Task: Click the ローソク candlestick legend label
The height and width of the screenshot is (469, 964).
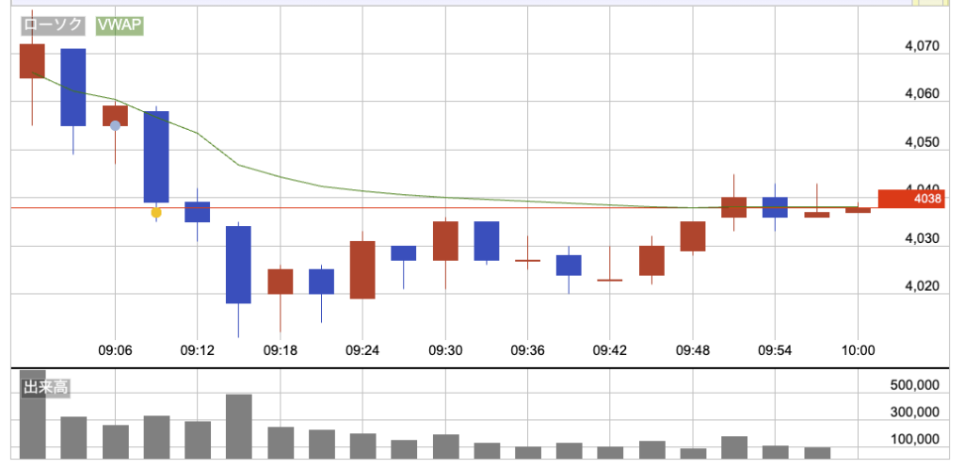Action: (53, 27)
